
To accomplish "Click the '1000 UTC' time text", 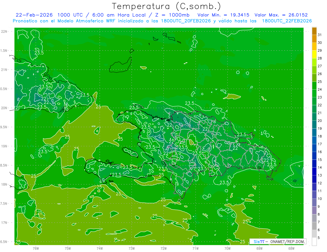I will 70,15.
